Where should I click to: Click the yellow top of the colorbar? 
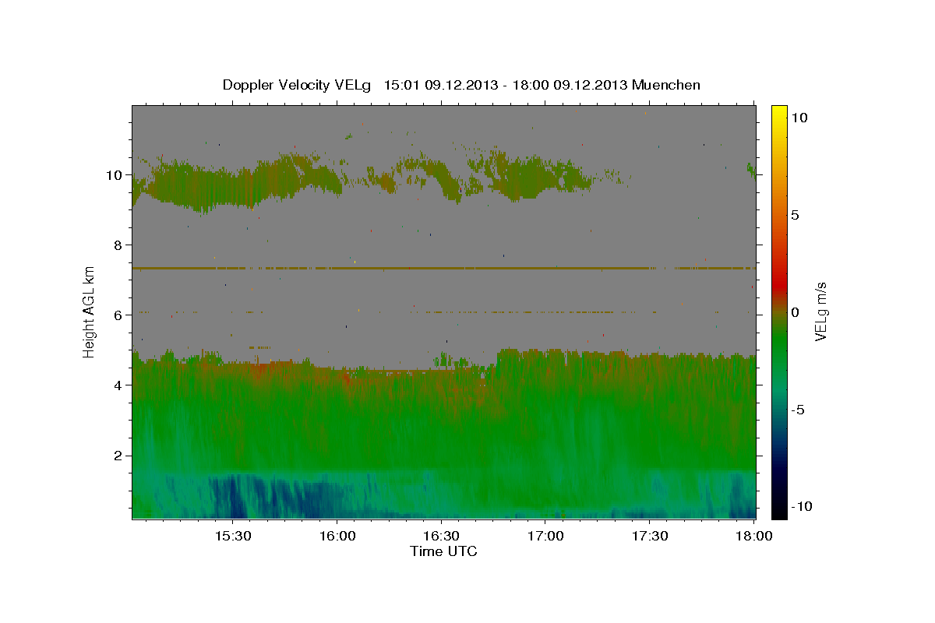coord(779,113)
